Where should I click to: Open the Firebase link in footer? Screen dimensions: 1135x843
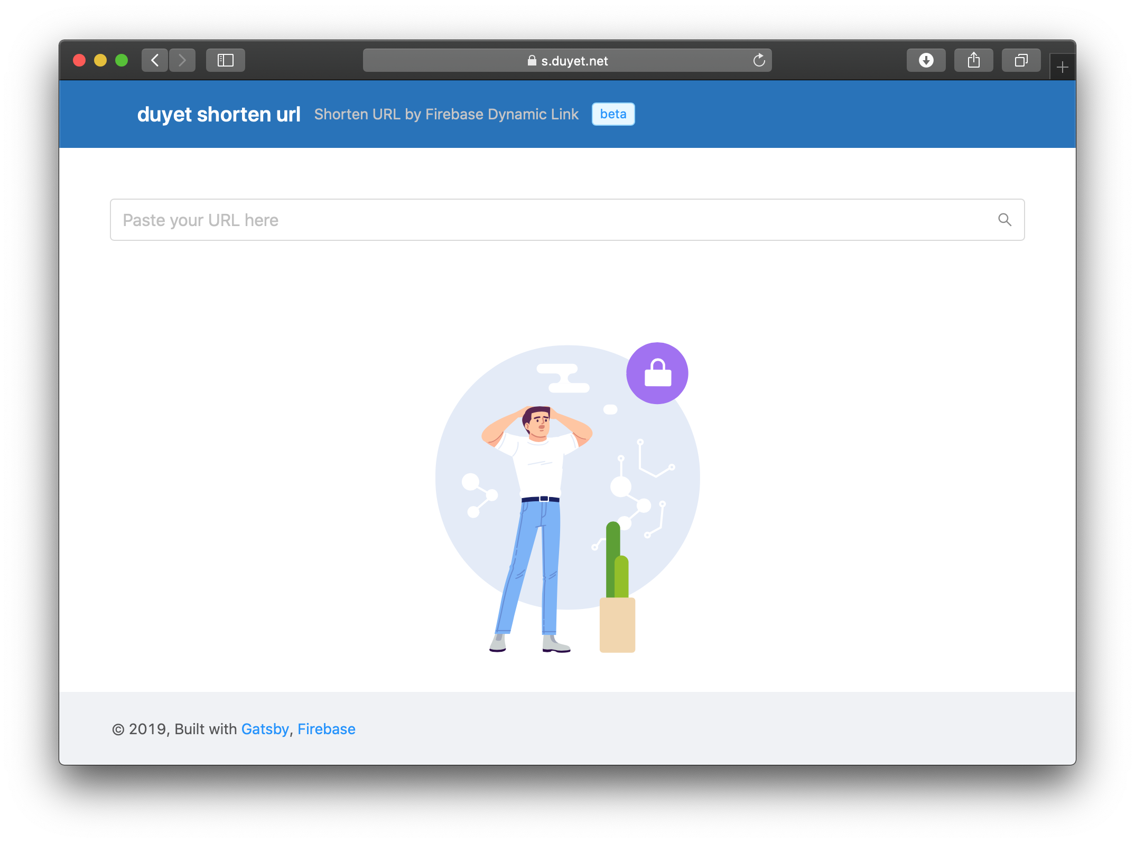pyautogui.click(x=326, y=729)
